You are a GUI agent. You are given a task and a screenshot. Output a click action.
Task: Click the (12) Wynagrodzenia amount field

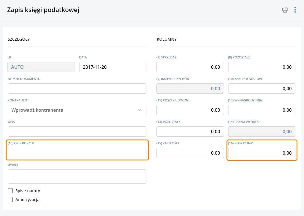pos(261,110)
